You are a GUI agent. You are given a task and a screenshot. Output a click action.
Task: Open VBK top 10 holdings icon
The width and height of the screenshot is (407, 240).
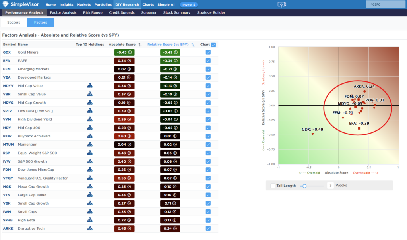tap(90, 203)
